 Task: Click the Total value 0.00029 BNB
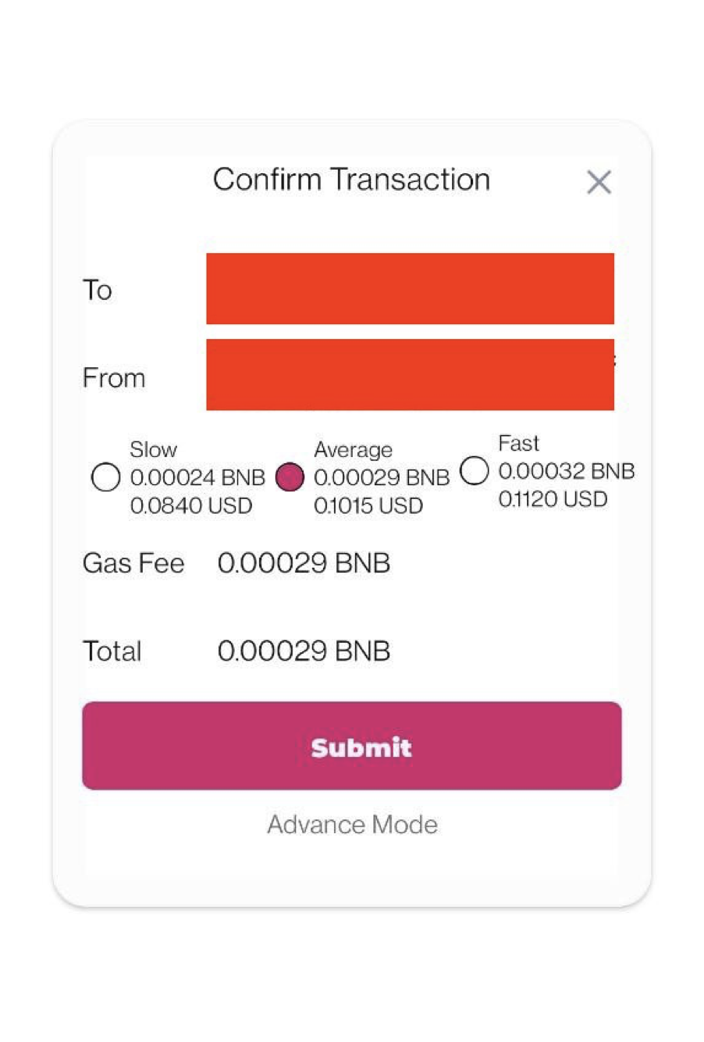pos(304,651)
